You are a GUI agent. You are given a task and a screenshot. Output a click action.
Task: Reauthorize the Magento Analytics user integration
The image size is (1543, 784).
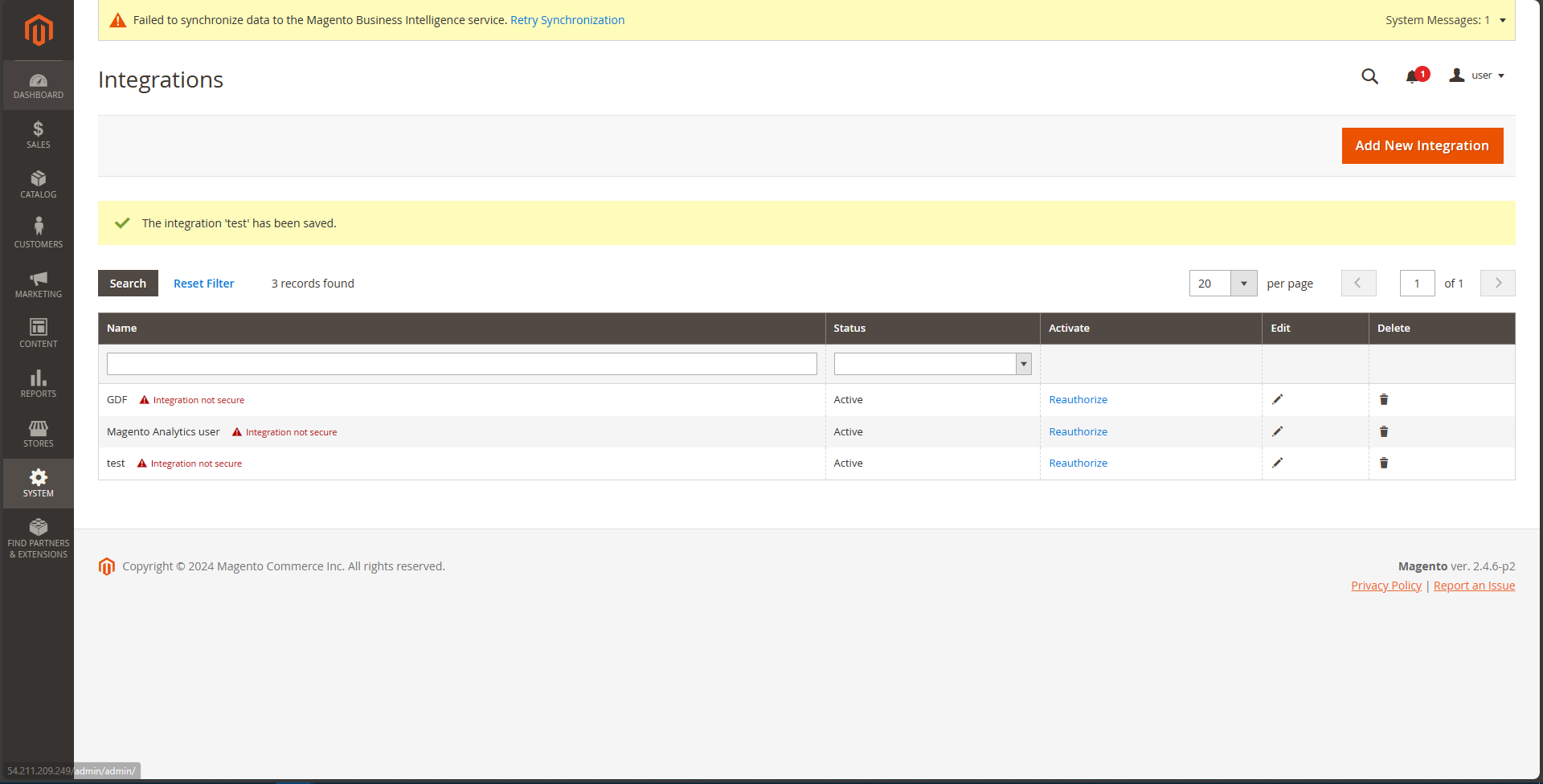coord(1078,432)
